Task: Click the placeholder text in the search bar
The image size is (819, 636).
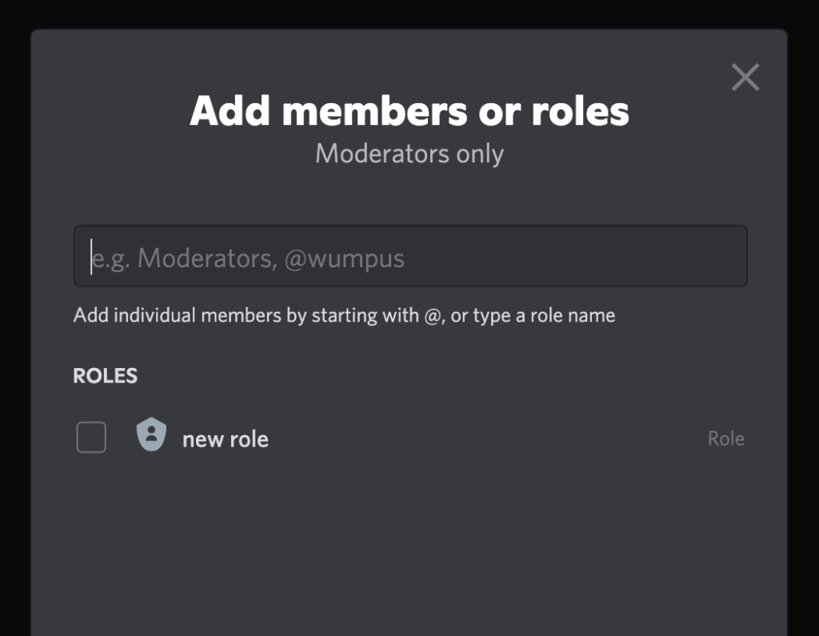Action: click(x=248, y=256)
